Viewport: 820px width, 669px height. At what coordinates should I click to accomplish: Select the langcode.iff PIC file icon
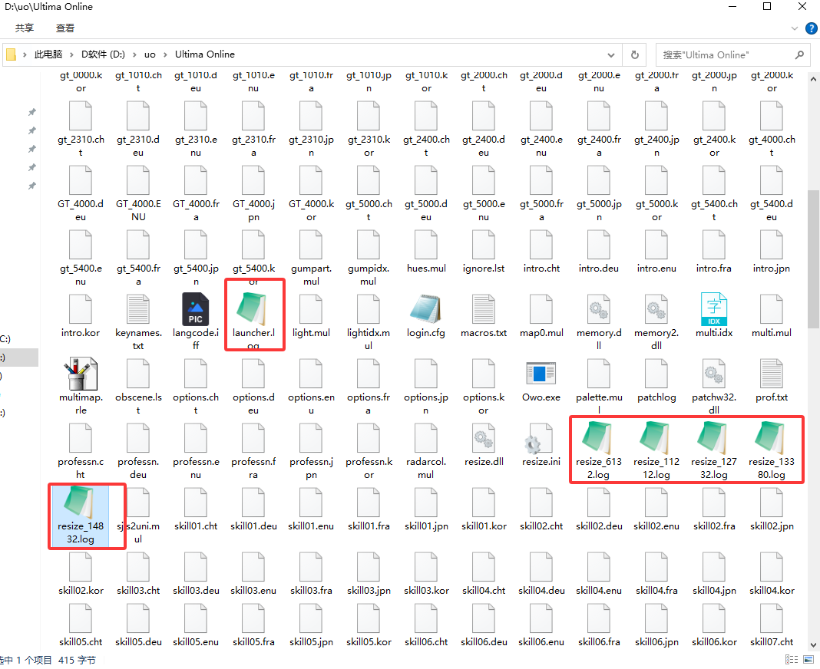pyautogui.click(x=196, y=309)
